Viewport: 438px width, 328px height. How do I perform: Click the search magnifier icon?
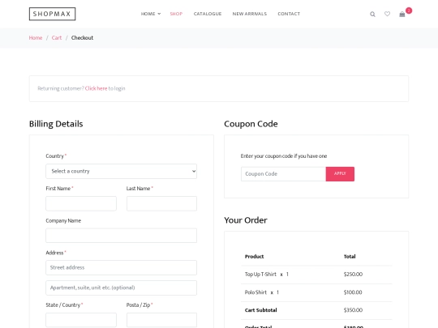point(372,14)
